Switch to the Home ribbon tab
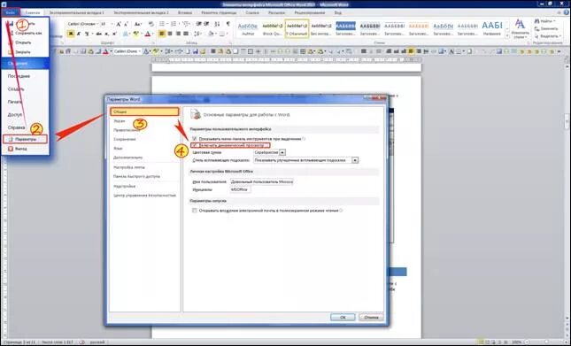 (32, 12)
